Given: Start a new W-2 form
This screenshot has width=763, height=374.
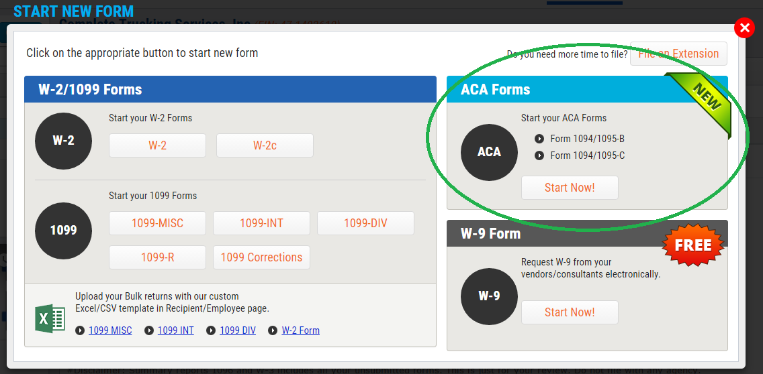Looking at the screenshot, I should pos(157,145).
